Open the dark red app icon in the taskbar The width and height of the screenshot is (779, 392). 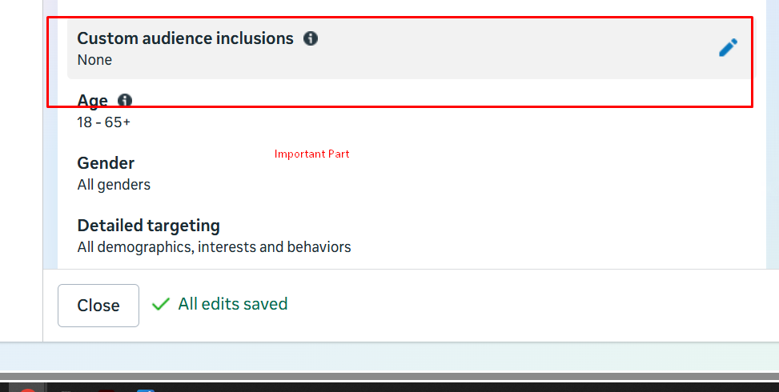click(x=106, y=390)
